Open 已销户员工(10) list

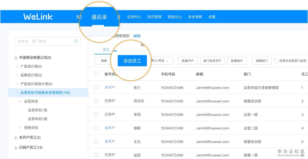tap(31, 147)
